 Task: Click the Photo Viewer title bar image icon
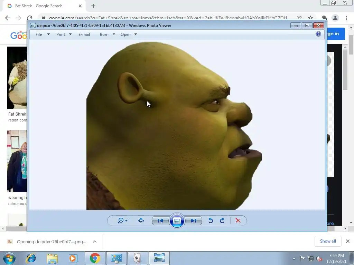pos(33,26)
